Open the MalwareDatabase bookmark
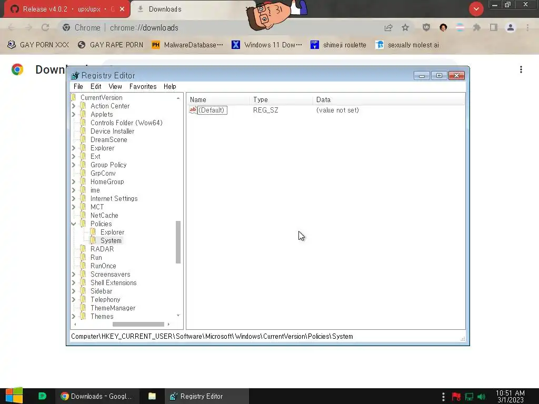This screenshot has width=539, height=404. point(187,45)
